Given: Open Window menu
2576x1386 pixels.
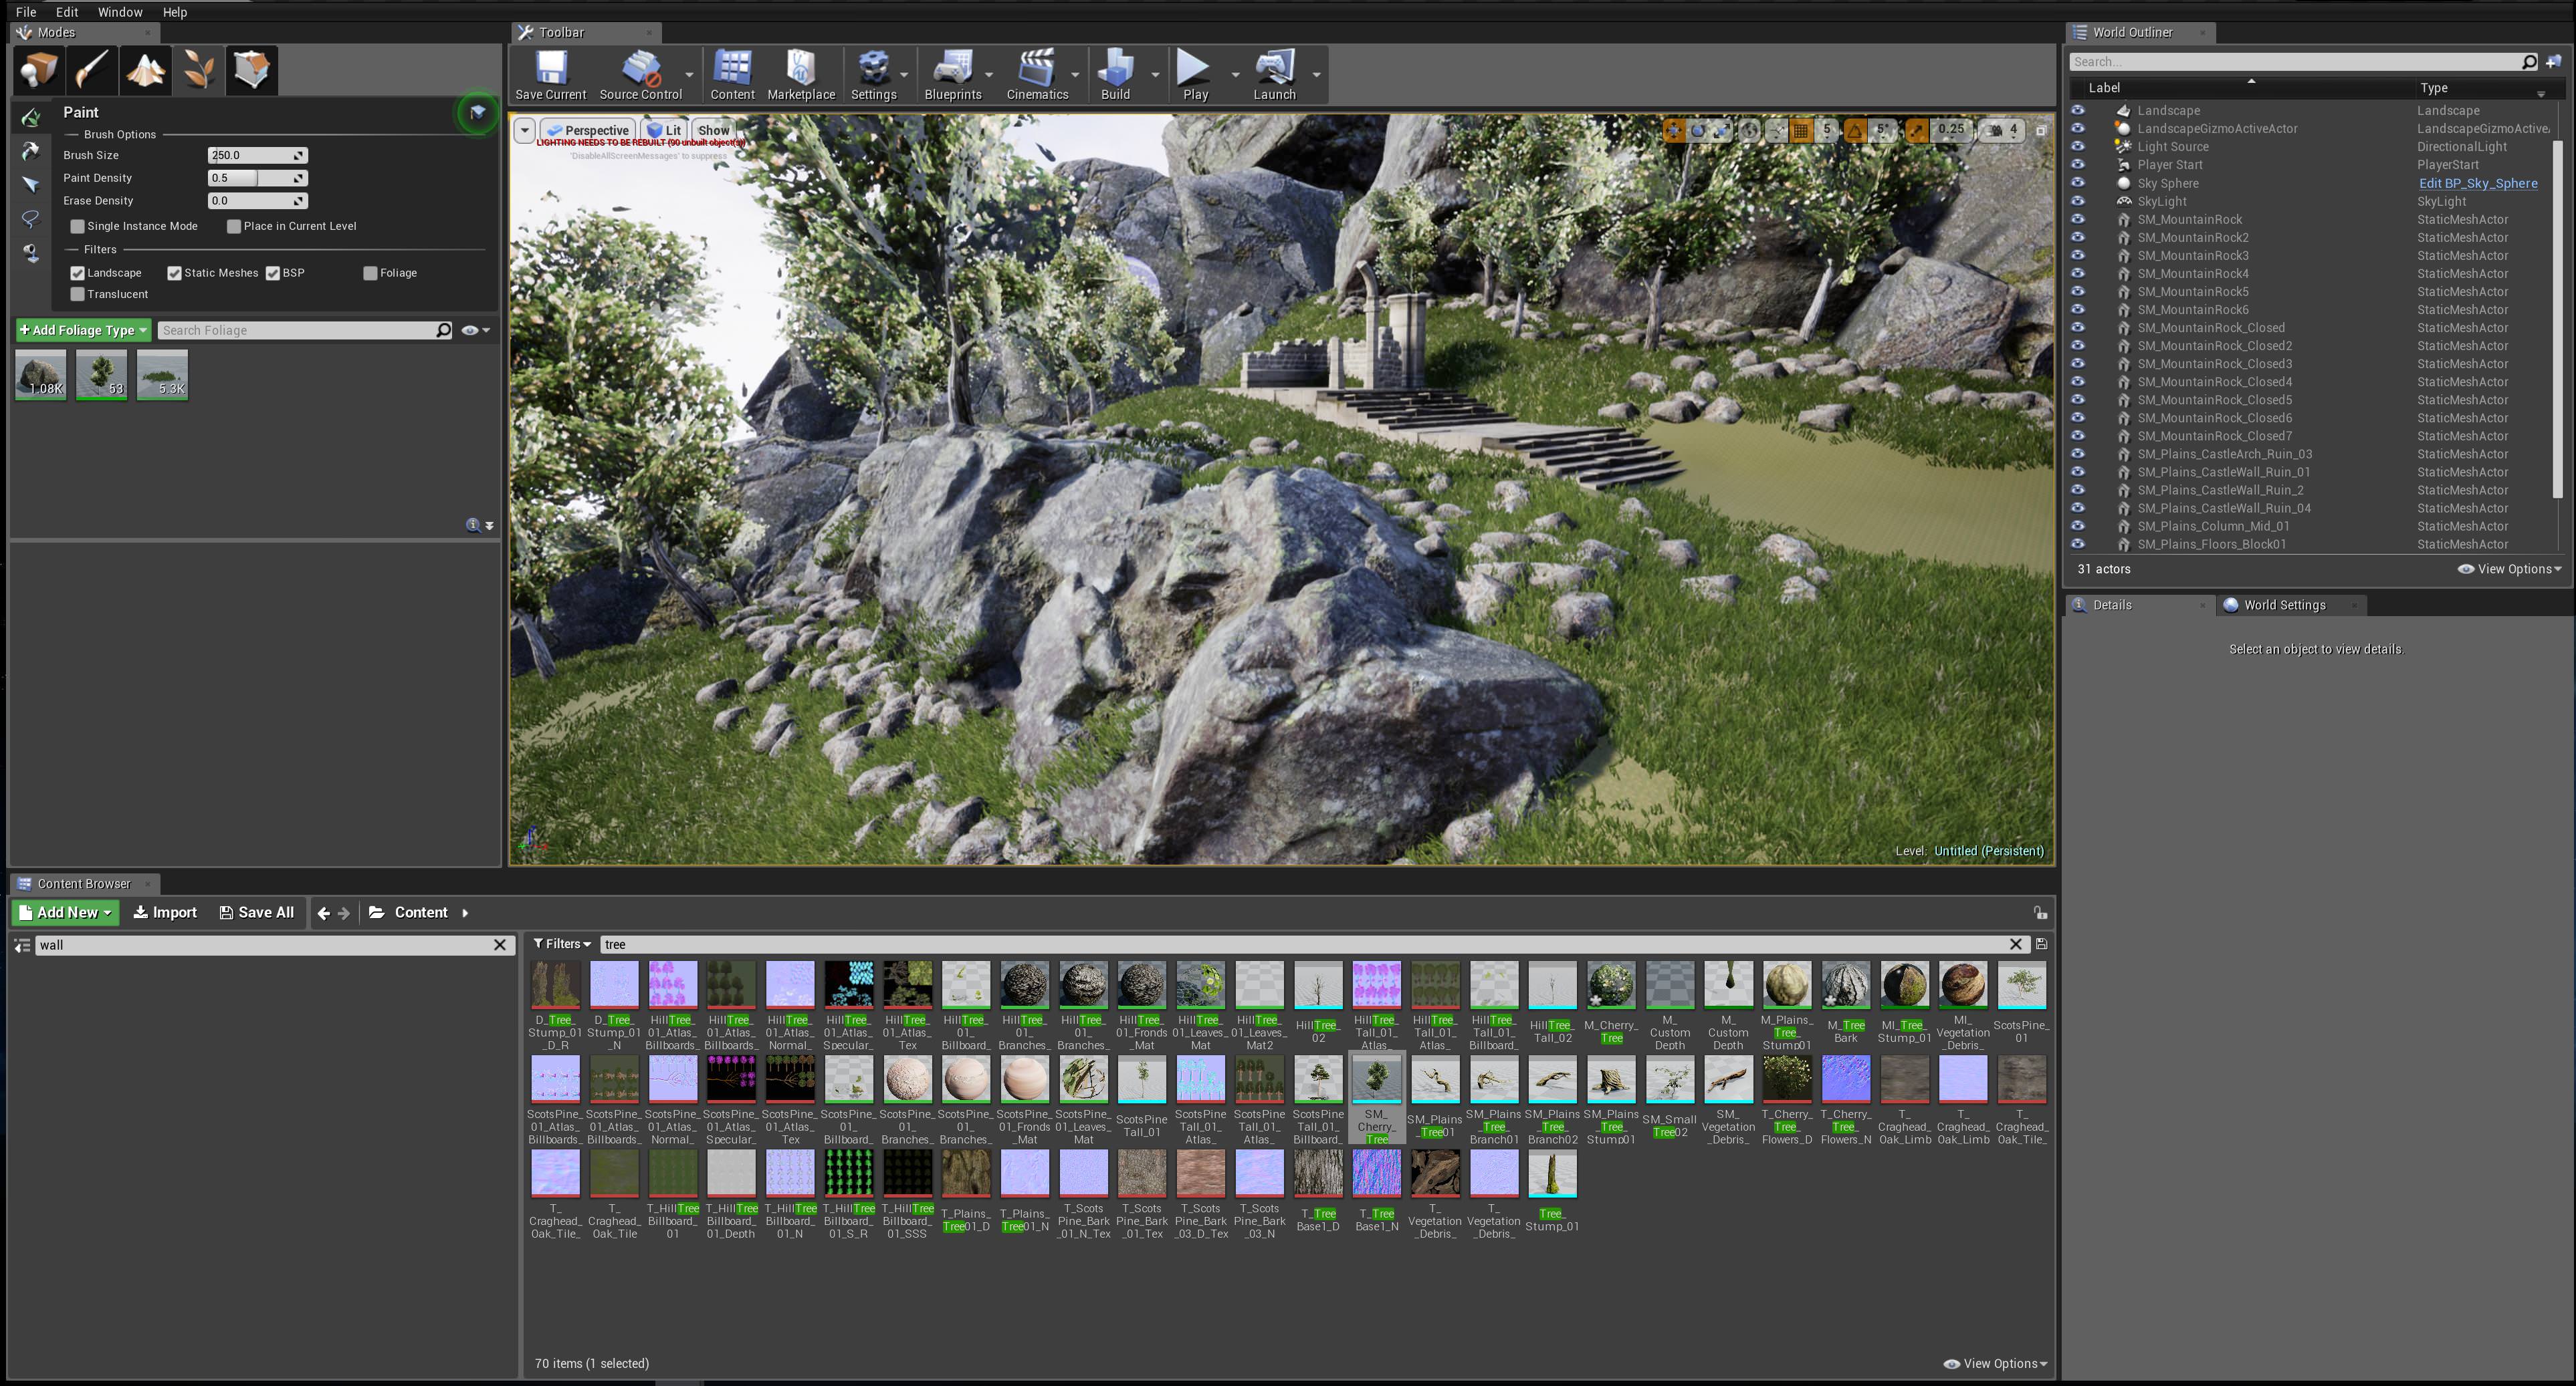Looking at the screenshot, I should click(x=120, y=12).
